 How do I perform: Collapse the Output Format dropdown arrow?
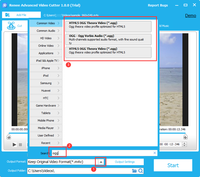101,162
